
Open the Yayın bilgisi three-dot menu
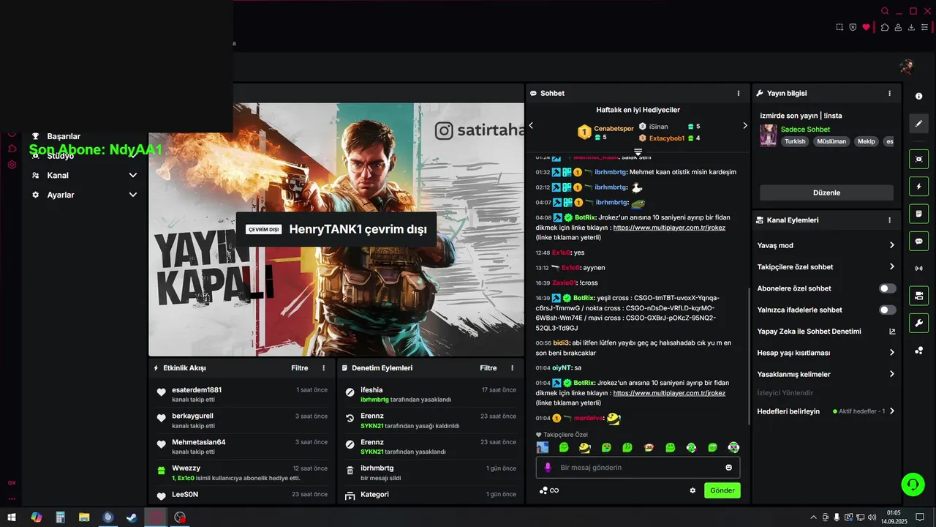pos(890,94)
